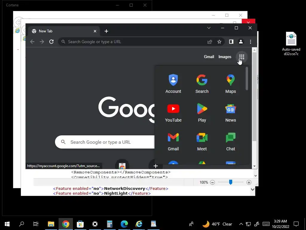Reload the Chrome page
Viewport: 306px width, 230px height.
[x=51, y=42]
